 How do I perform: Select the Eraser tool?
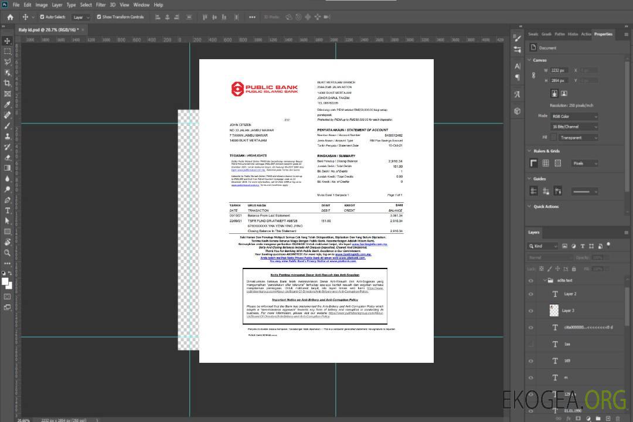click(x=7, y=158)
